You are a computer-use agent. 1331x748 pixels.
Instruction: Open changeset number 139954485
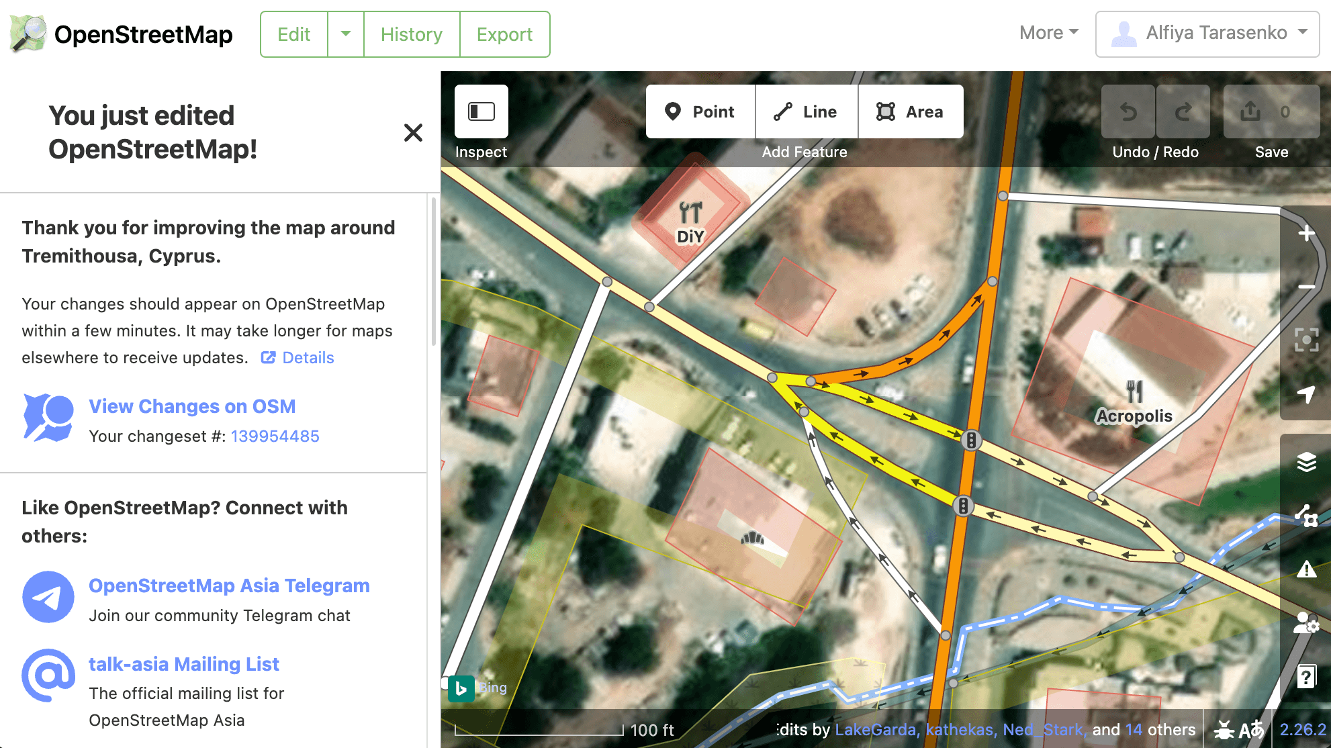(275, 436)
